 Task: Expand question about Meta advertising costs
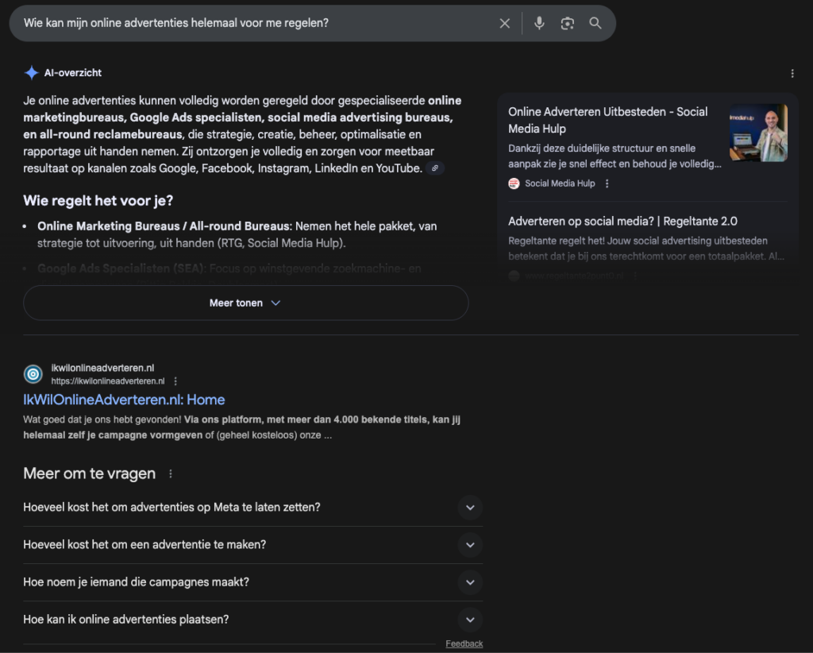(x=470, y=507)
